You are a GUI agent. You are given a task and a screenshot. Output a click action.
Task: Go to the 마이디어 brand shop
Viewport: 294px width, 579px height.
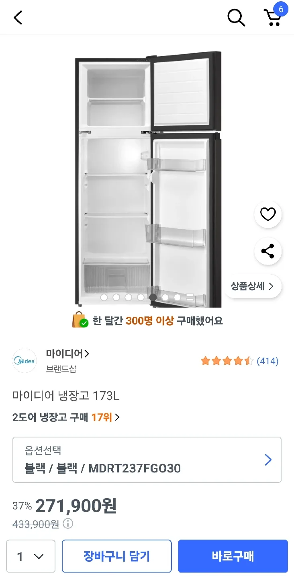pos(67,354)
